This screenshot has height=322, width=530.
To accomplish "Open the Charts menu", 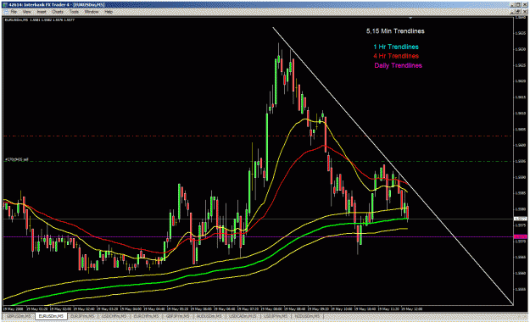I will [x=58, y=12].
